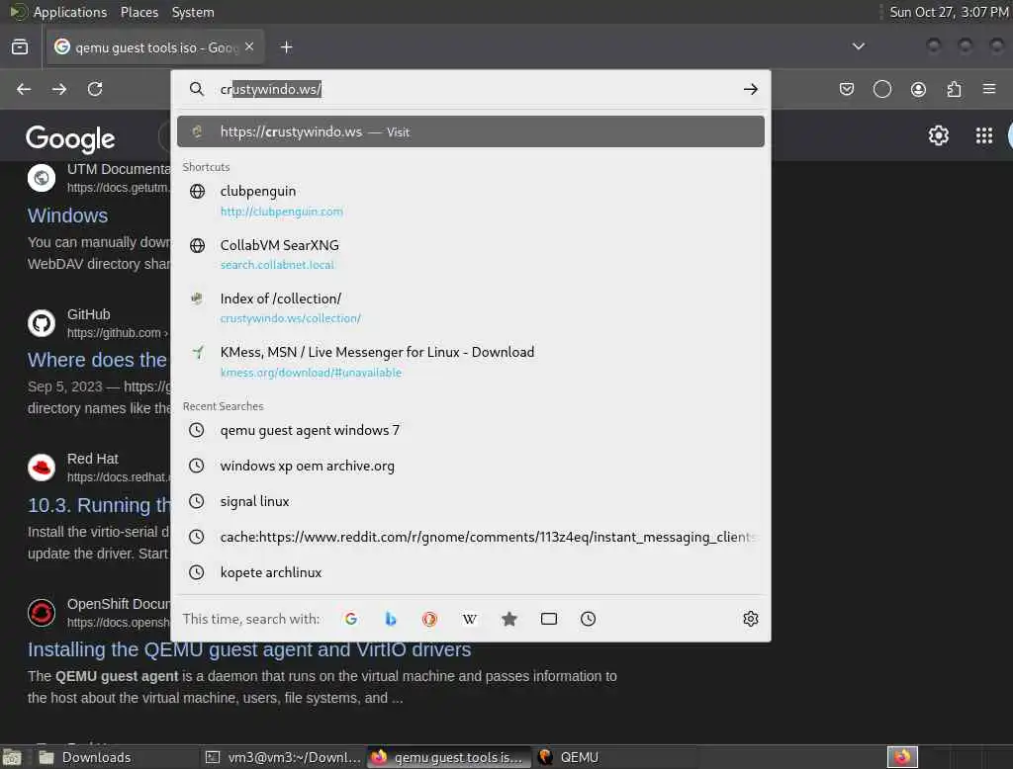Open the Google apps grid
This screenshot has width=1013, height=769.
984,135
